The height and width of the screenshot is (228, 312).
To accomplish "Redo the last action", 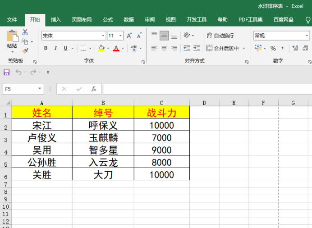I will (33, 72).
